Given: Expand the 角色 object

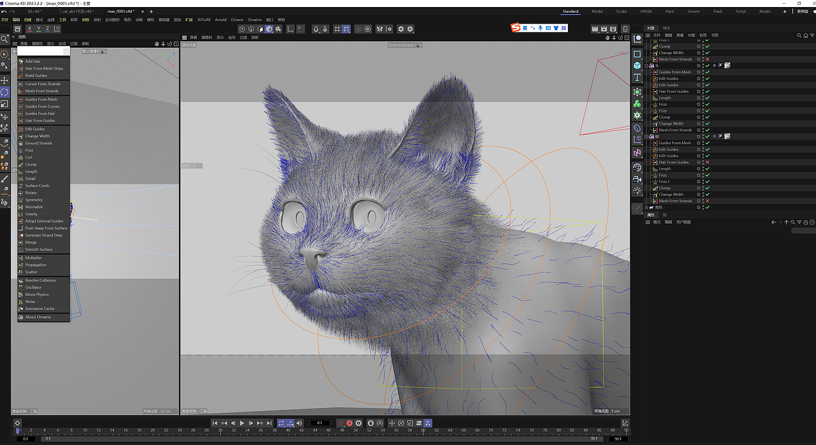Looking at the screenshot, I should click(x=646, y=207).
